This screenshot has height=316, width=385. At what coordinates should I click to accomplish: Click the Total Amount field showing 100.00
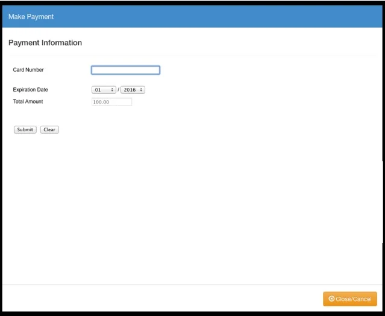[x=111, y=102]
